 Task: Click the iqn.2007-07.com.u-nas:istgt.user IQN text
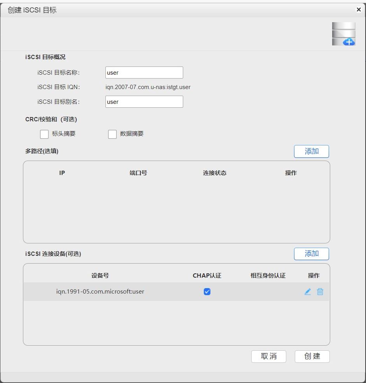[148, 87]
